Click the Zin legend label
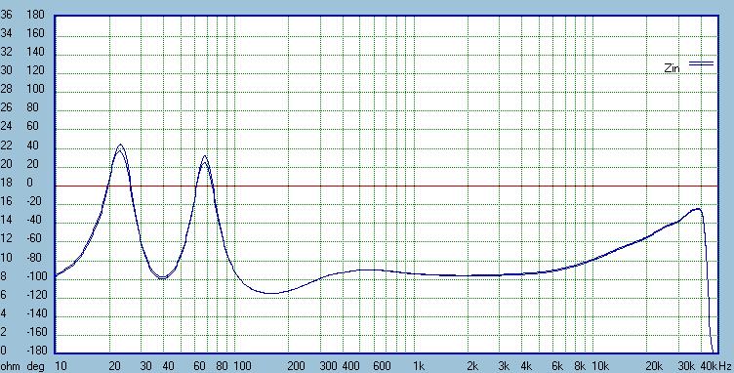The image size is (734, 373). pyautogui.click(x=672, y=68)
